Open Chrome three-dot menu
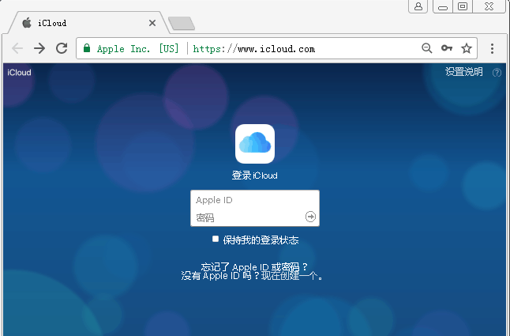The height and width of the screenshot is (336, 510). (x=492, y=48)
